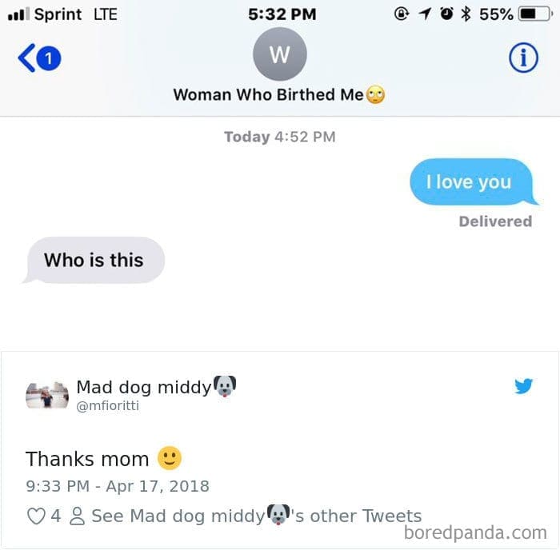
Task: Open the @mfioritti handle link
Action: pos(110,407)
